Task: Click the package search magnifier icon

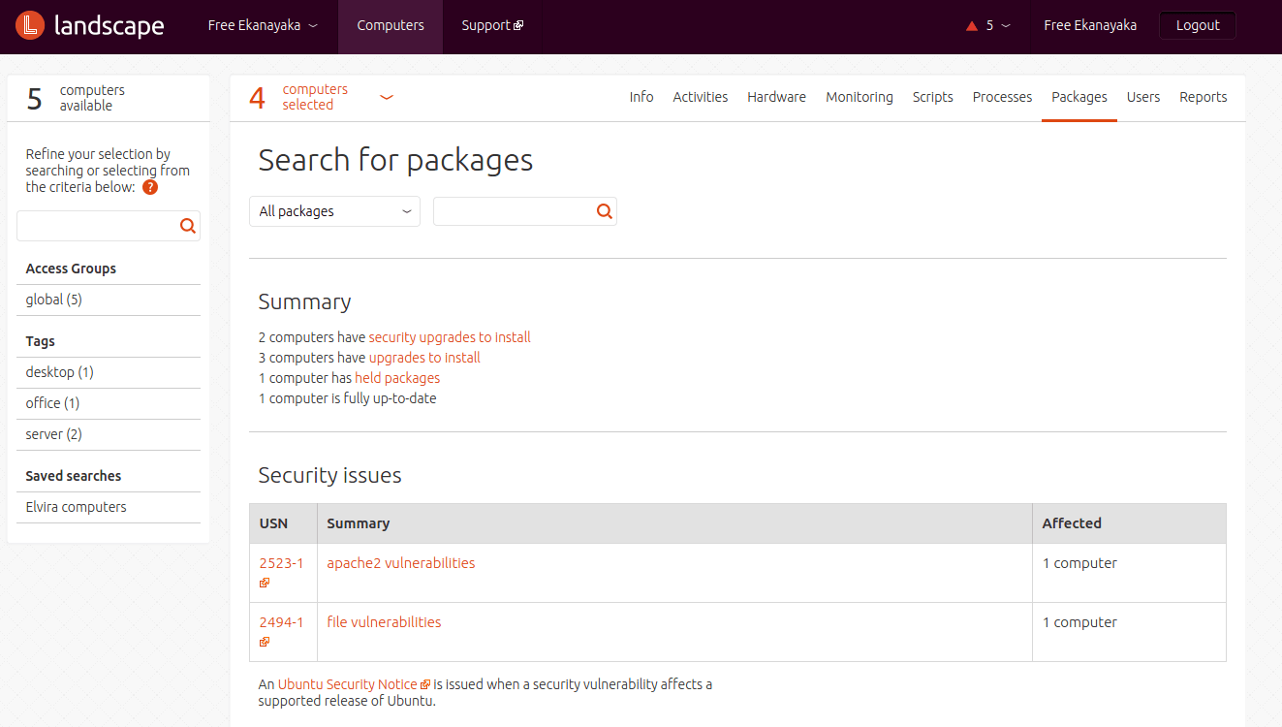Action: pyautogui.click(x=605, y=211)
